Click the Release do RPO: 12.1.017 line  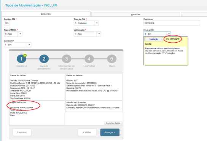point(22,88)
